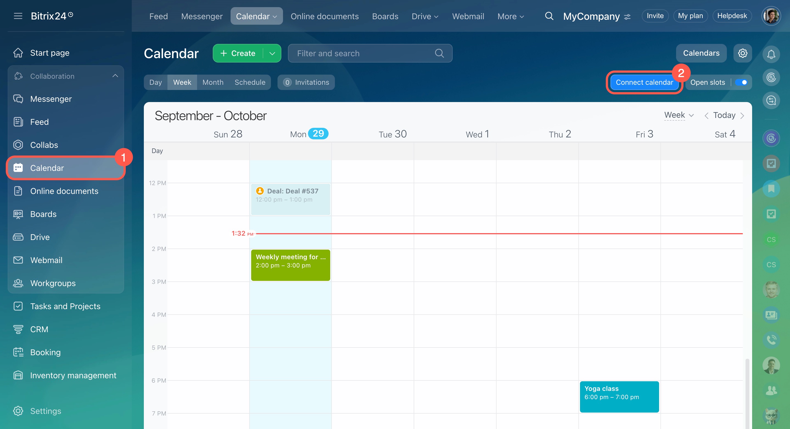Image resolution: width=790 pixels, height=429 pixels.
Task: Go to next week arrow
Action: [x=742, y=116]
